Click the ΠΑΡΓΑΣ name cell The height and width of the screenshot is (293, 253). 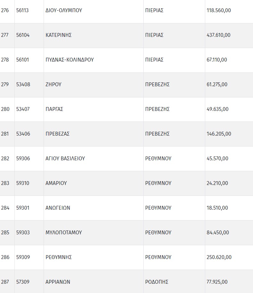pos(54,109)
